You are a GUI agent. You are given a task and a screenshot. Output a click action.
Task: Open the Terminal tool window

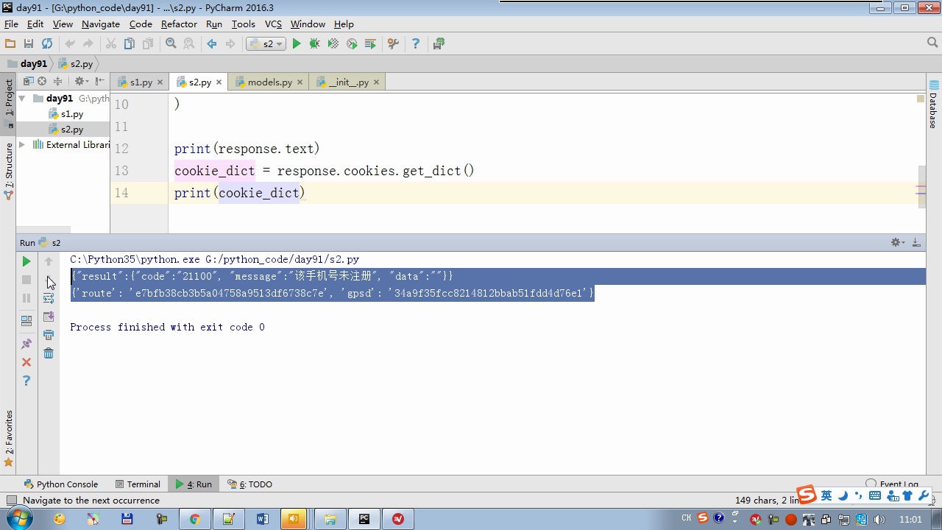pyautogui.click(x=138, y=484)
